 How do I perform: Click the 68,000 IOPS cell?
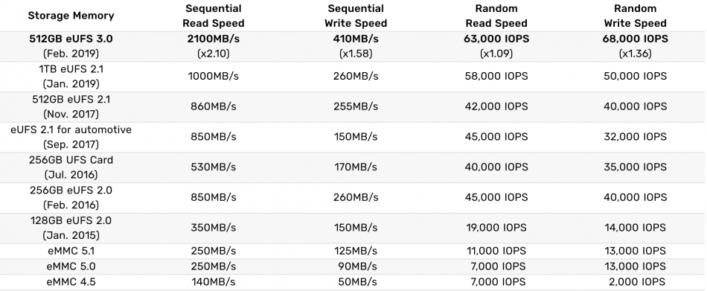click(x=635, y=39)
